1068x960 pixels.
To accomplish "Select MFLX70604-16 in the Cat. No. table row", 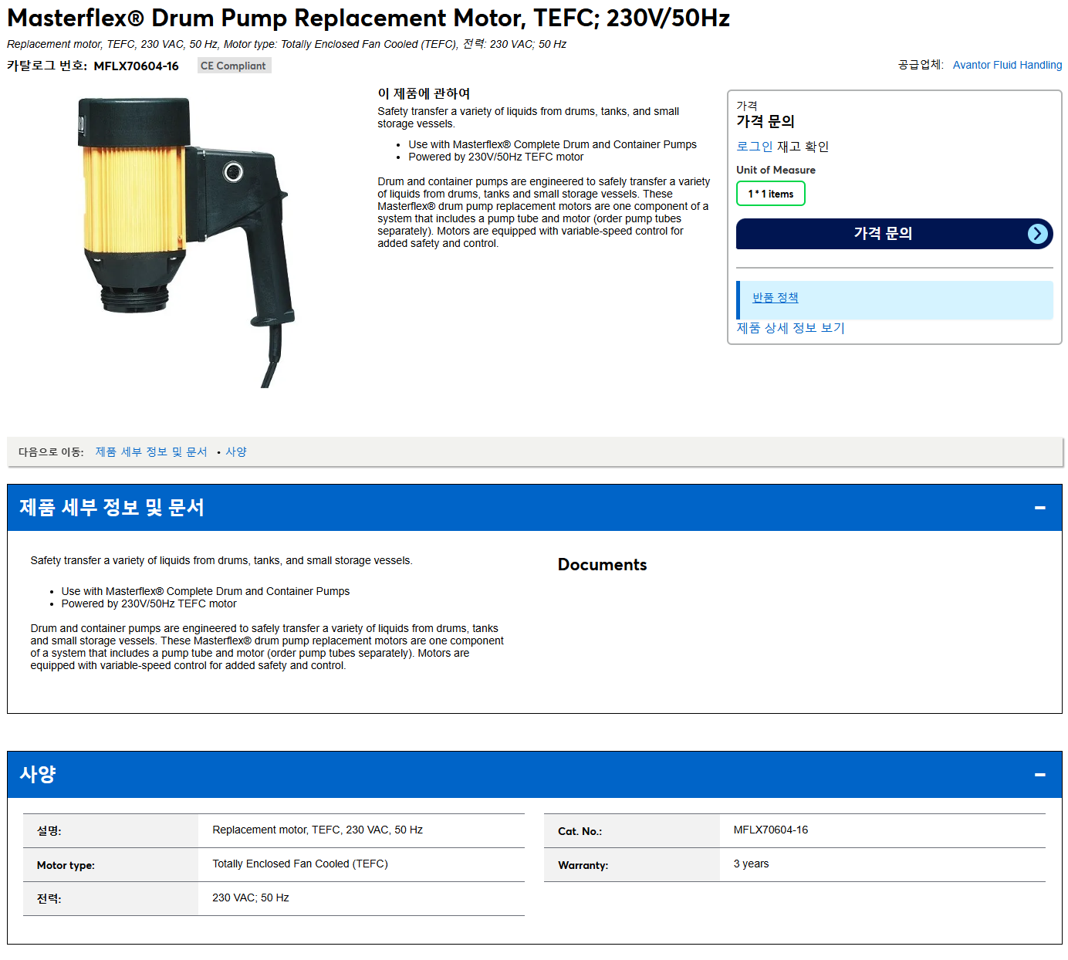I will [770, 830].
